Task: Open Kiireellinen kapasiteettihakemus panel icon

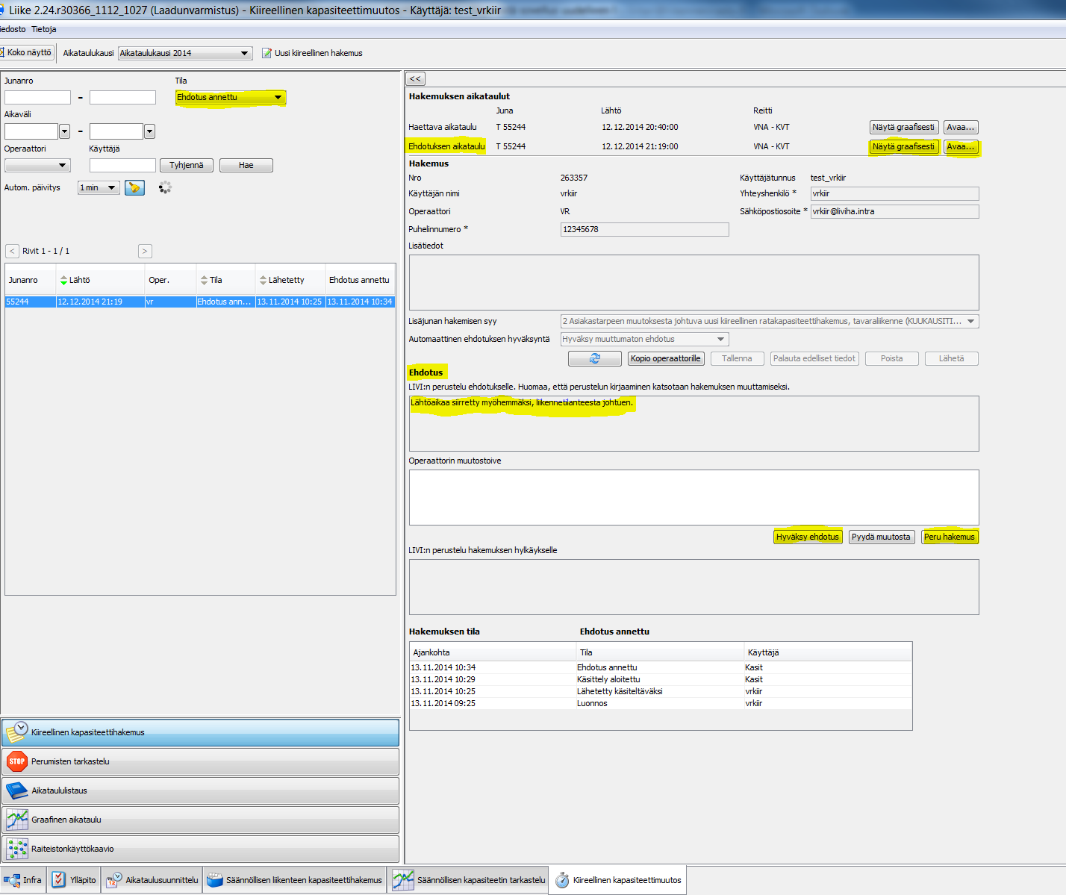Action: coord(16,732)
